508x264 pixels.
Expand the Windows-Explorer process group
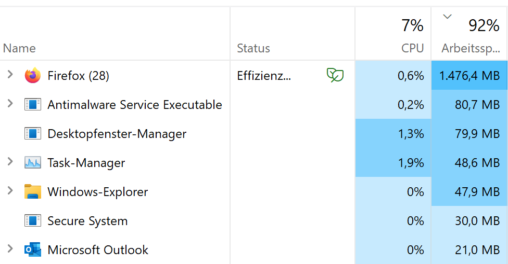(10, 192)
